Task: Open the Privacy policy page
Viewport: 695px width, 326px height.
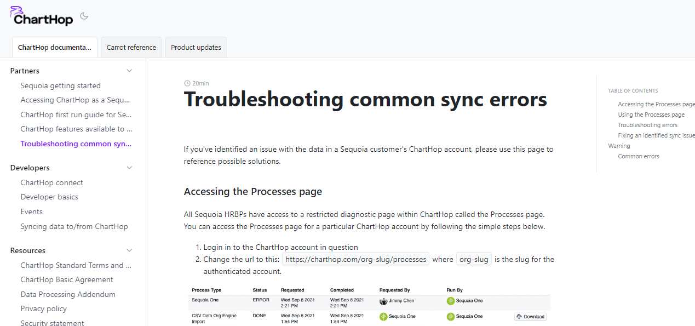Action: [x=44, y=308]
